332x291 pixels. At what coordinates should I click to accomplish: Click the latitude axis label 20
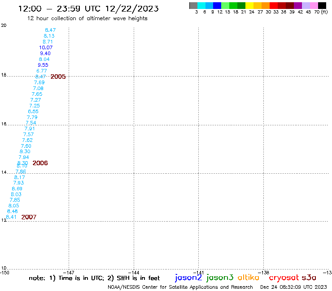[x=4, y=26]
